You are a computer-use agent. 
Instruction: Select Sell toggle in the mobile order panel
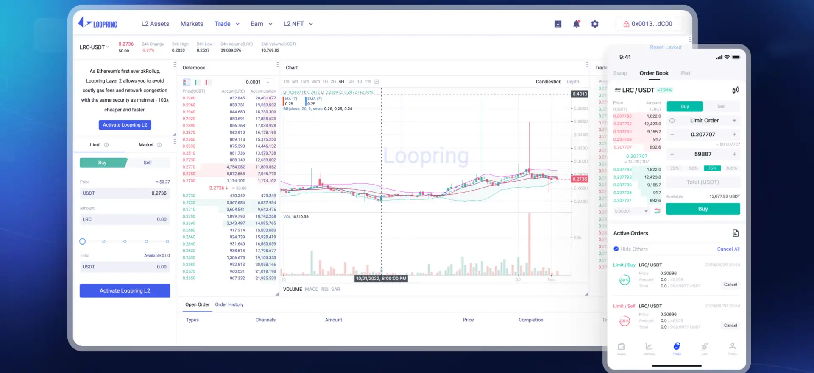[721, 107]
